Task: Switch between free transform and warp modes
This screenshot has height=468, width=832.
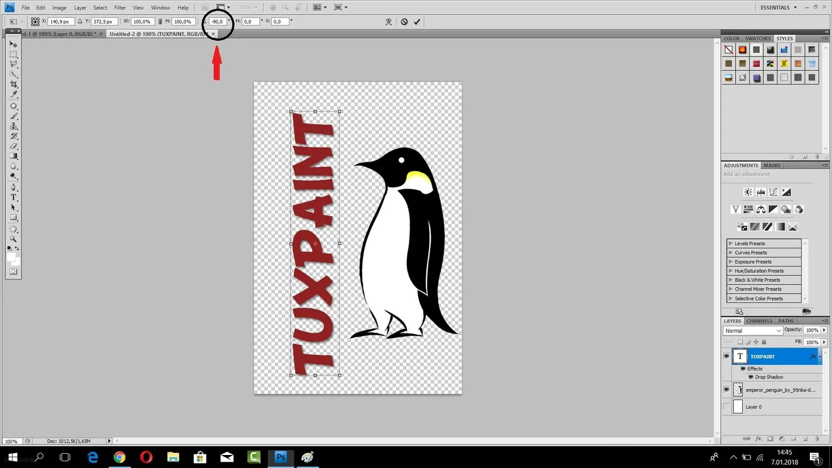Action: 389,21
